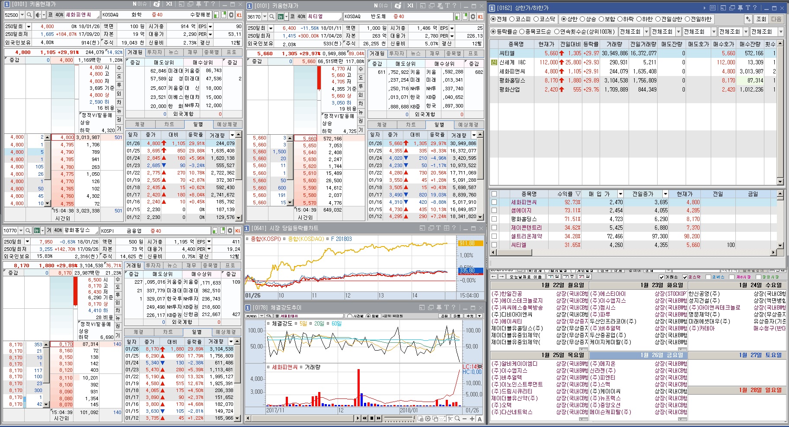The height and width of the screenshot is (427, 789).
Task: Select the 종목코드순 sort radio button
Action: pyautogui.click(x=521, y=32)
